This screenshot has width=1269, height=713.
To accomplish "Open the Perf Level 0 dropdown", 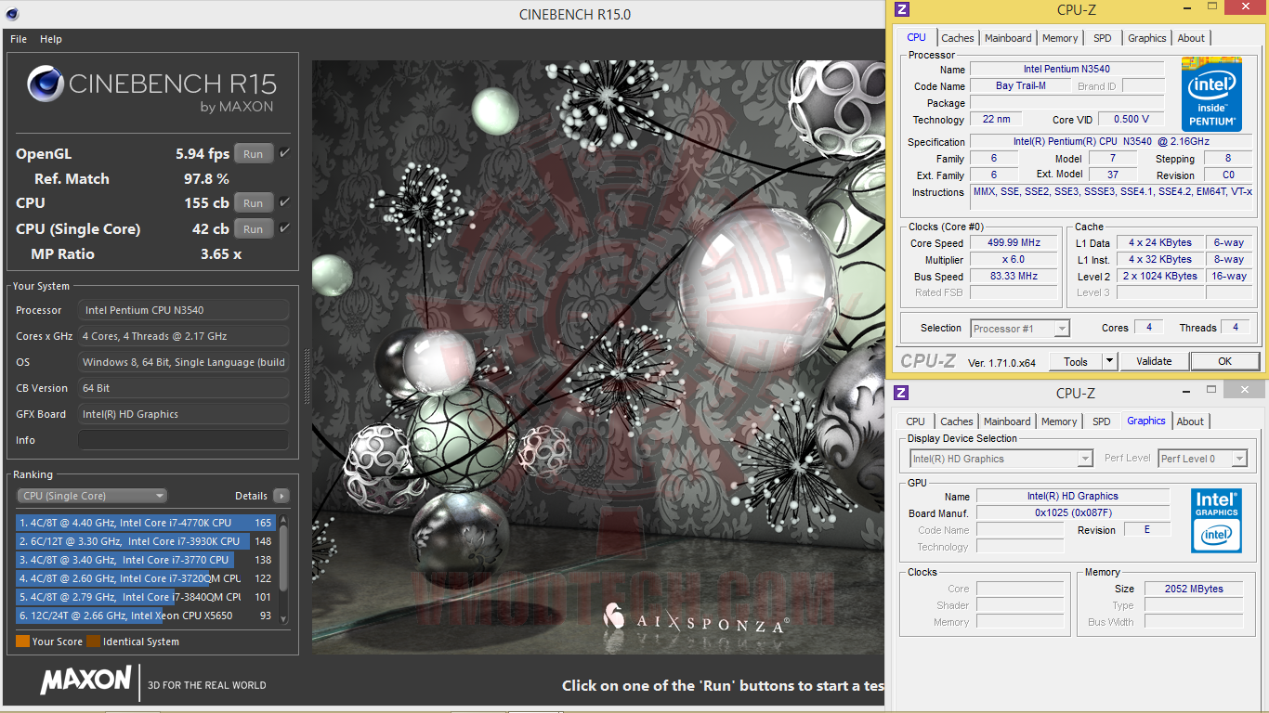I will pos(1202,459).
